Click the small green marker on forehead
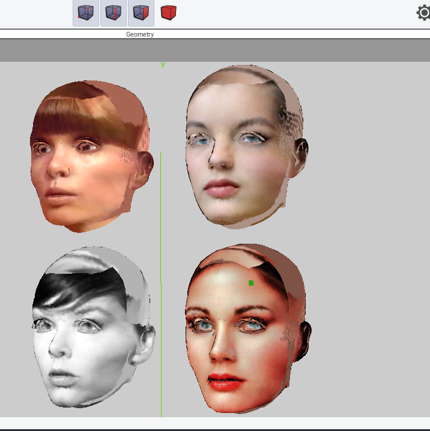 (251, 283)
